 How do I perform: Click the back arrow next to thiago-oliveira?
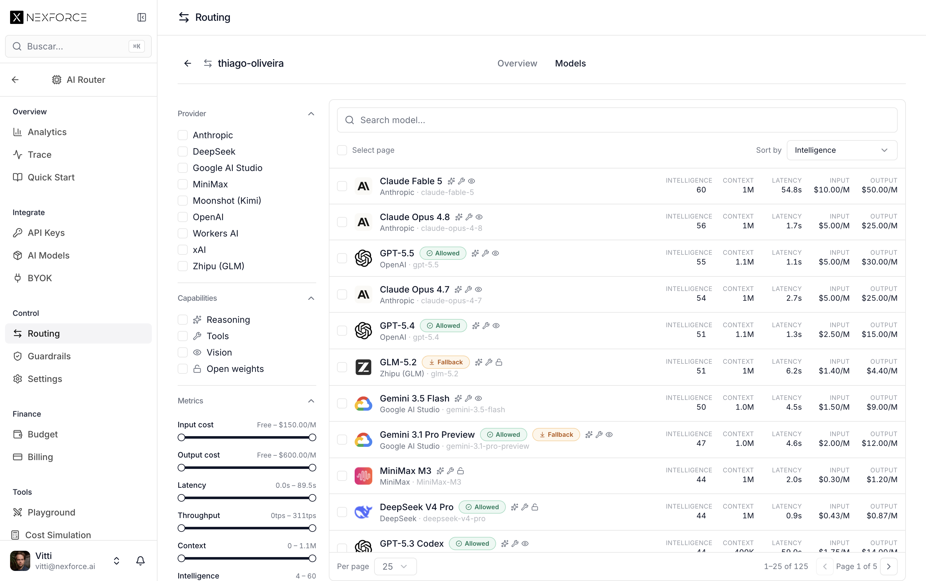click(x=187, y=63)
